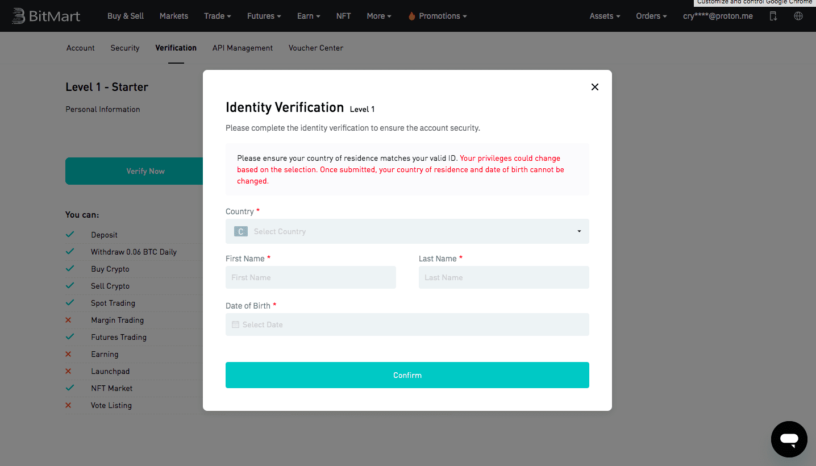Switch to the Security tab

click(x=125, y=48)
